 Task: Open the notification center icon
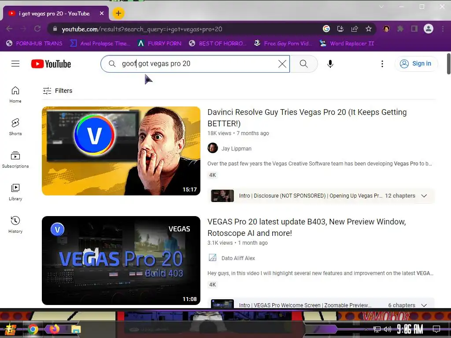[x=436, y=329]
